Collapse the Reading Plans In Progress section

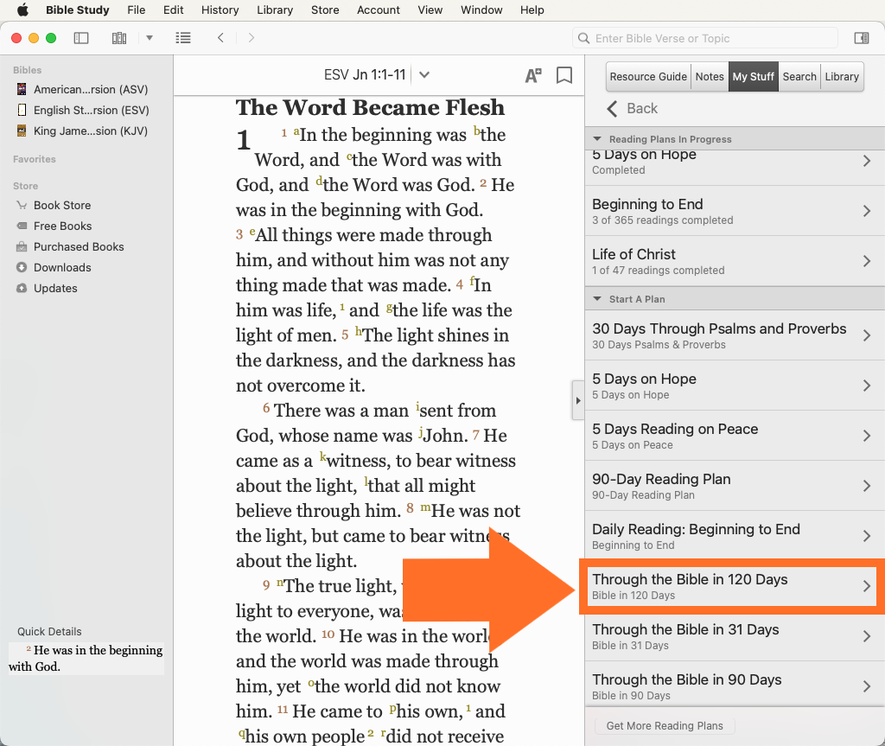[x=596, y=139]
